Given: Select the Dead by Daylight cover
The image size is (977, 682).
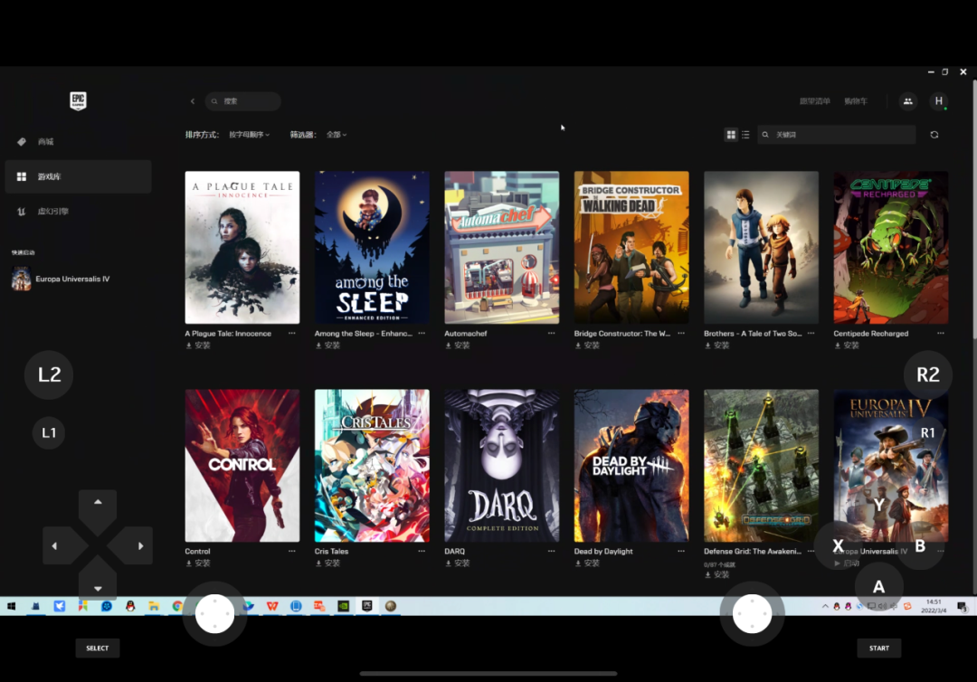Looking at the screenshot, I should tap(631, 466).
